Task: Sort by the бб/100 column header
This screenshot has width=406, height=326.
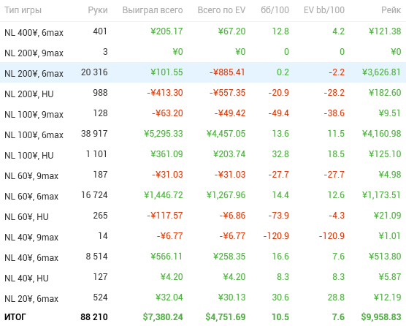Action: click(x=275, y=10)
